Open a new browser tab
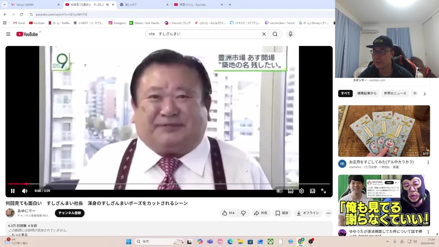The image size is (439, 247). coord(230,5)
